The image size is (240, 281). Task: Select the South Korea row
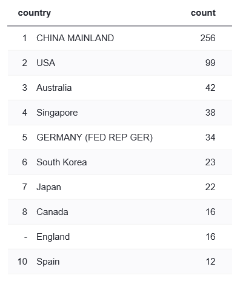click(120, 162)
